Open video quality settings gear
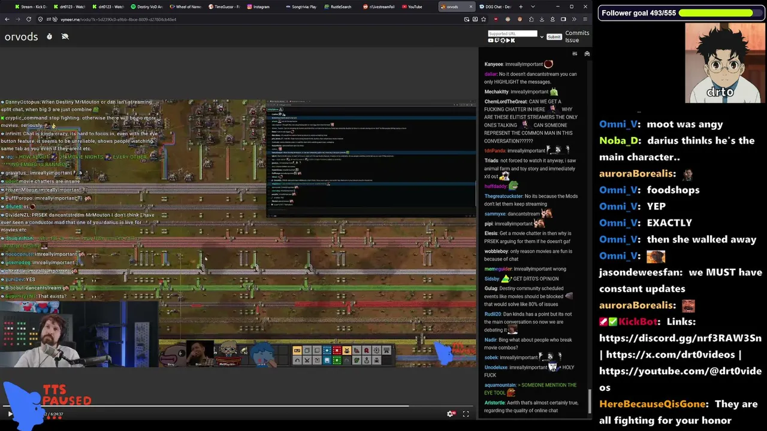767x431 pixels. pos(451,414)
